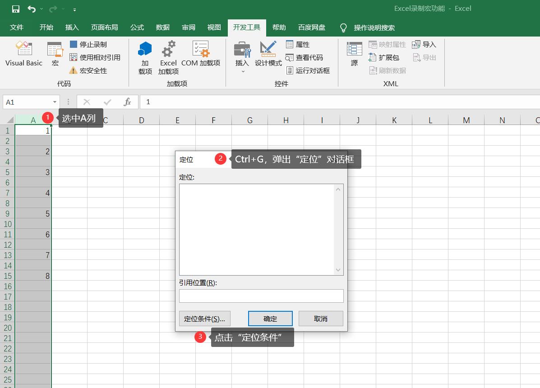Click the formula bar cancel X icon
This screenshot has height=388, width=540.
pyautogui.click(x=87, y=102)
